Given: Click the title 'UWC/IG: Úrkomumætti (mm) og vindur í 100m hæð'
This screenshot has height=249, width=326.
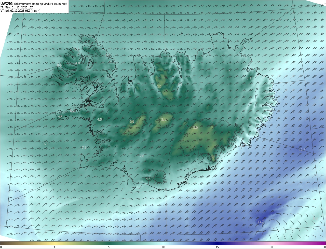Looking at the screenshot, I should [x=34, y=4].
